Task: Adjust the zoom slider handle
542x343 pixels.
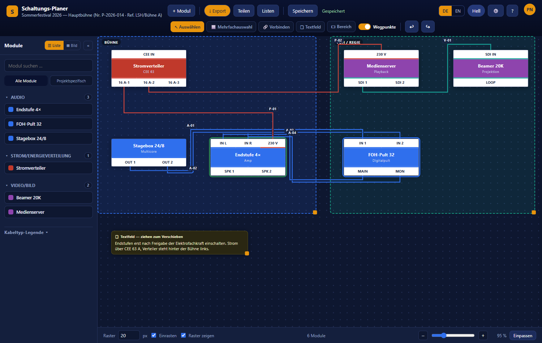Action: 444,335
